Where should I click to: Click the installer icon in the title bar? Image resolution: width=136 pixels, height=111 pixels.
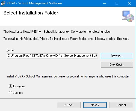(3, 3)
